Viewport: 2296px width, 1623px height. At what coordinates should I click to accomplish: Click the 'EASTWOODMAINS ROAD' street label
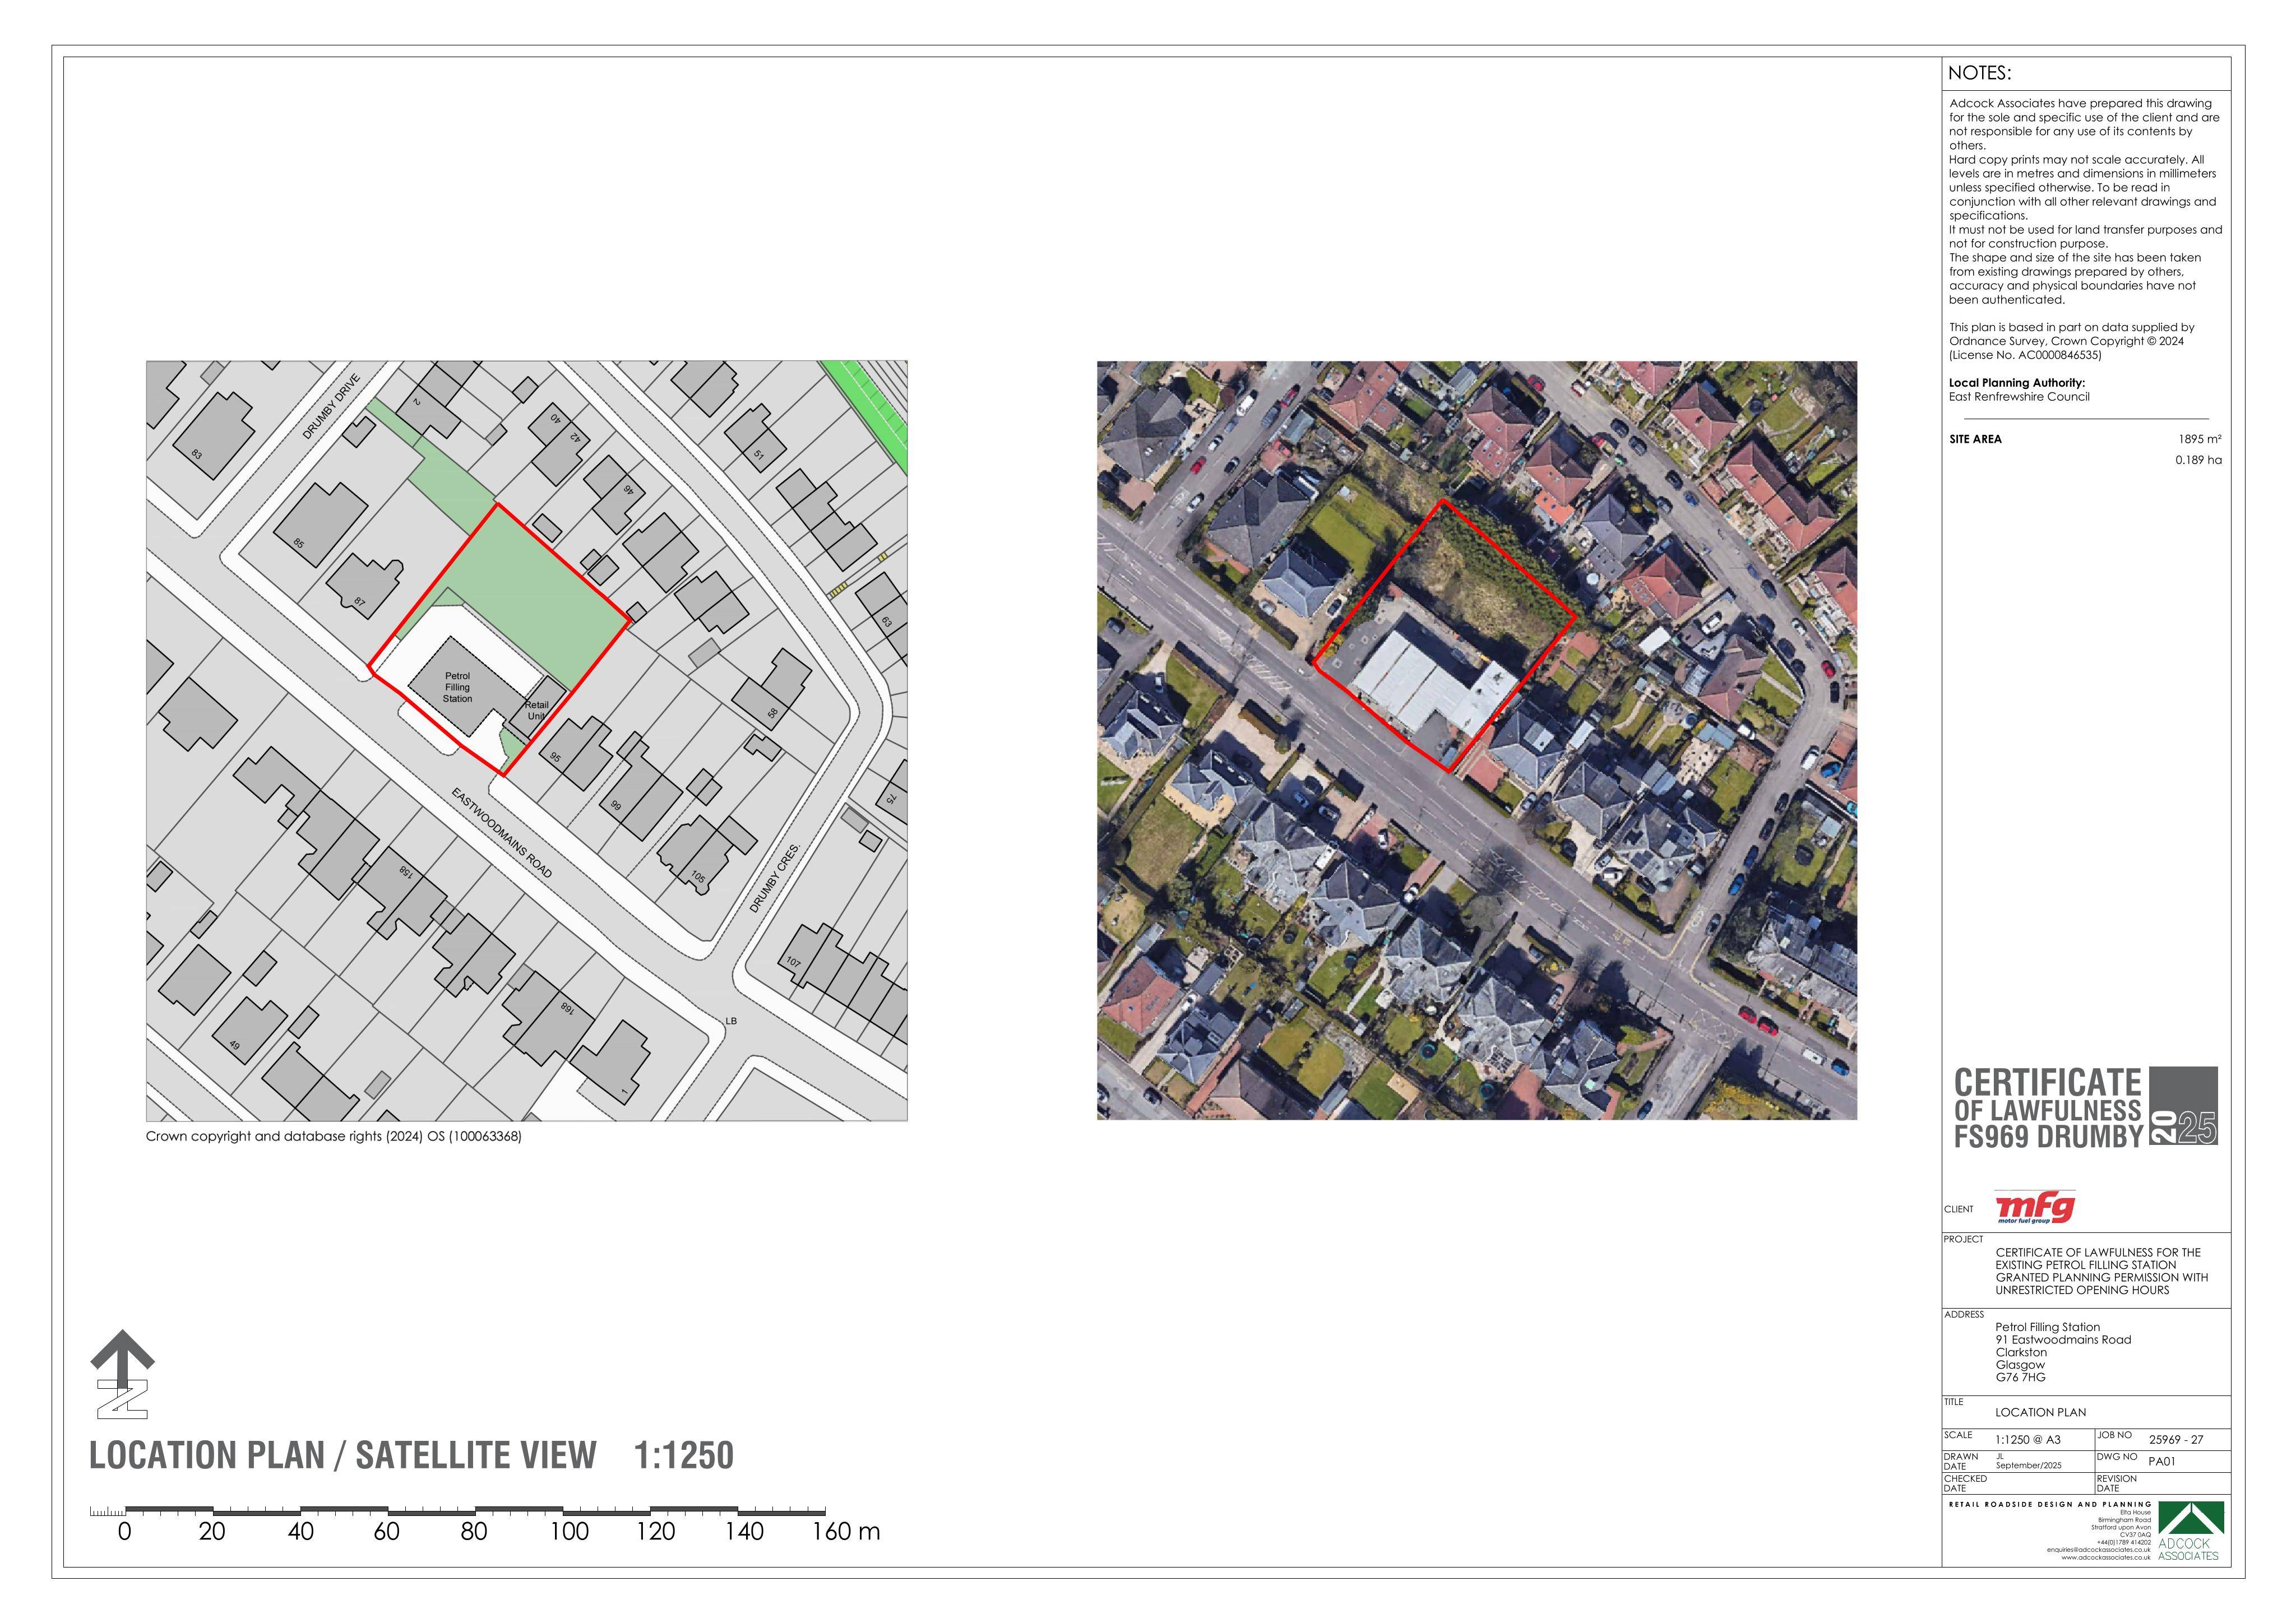click(501, 833)
